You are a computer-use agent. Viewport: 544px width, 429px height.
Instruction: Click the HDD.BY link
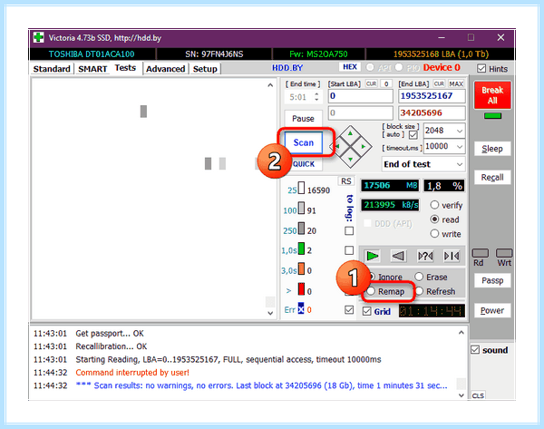287,68
